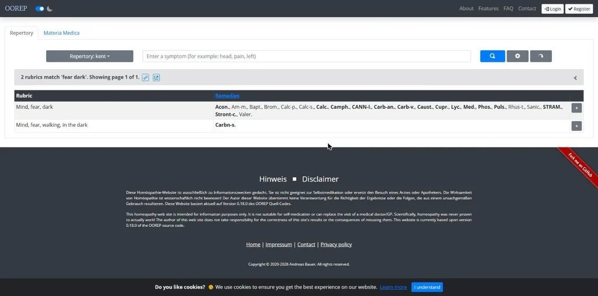Open the FAQ page

pyautogui.click(x=508, y=8)
